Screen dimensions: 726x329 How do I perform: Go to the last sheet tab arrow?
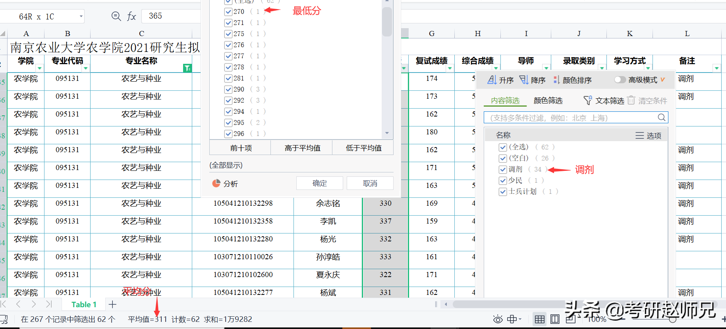(x=49, y=304)
